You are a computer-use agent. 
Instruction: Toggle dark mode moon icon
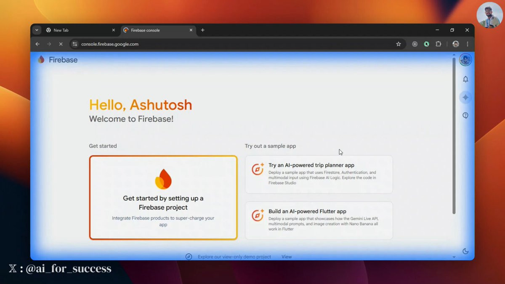coord(465,251)
